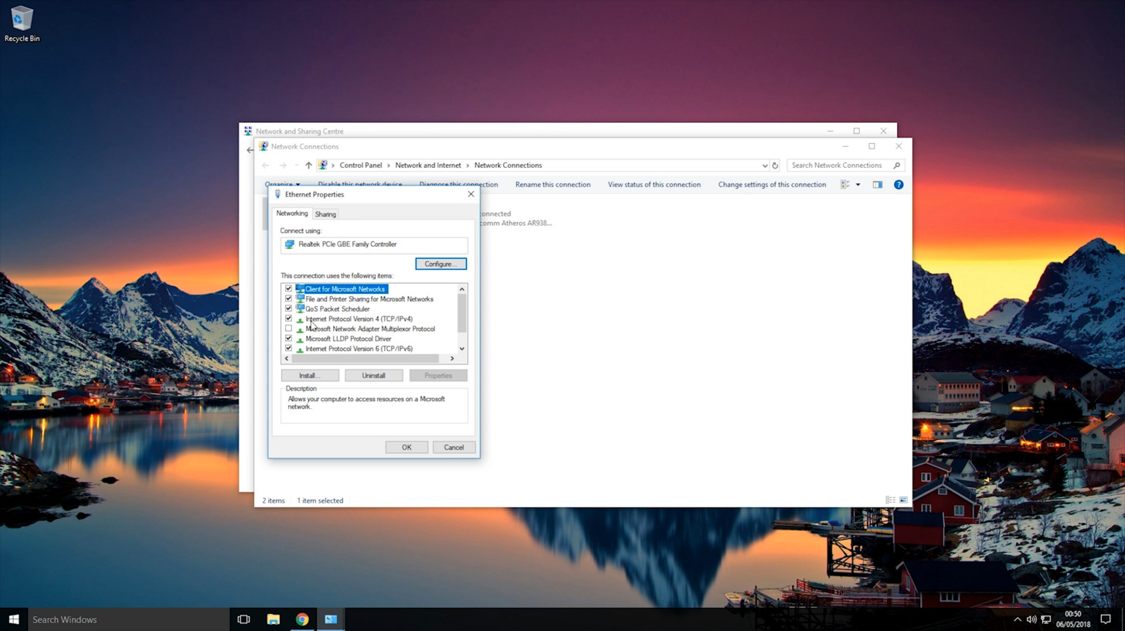Click the Search Network Connections field
The image size is (1125, 631).
[845, 165]
